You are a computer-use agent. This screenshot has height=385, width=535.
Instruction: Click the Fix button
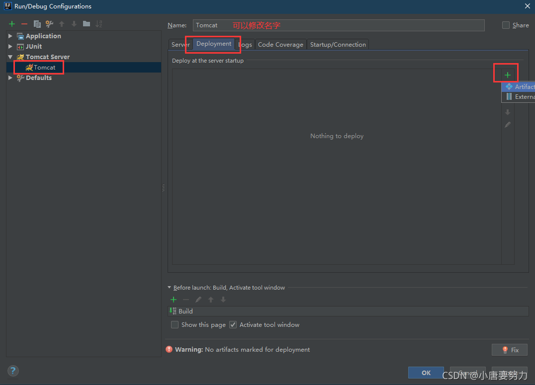510,350
